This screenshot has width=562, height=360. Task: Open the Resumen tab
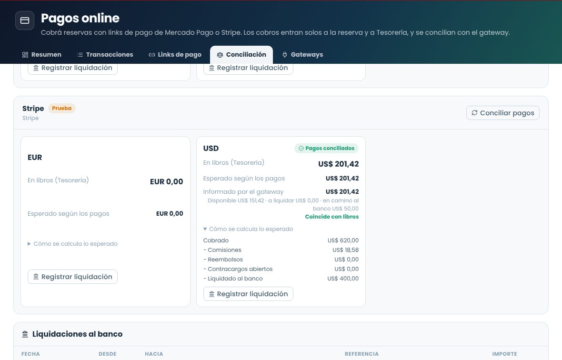tap(41, 54)
